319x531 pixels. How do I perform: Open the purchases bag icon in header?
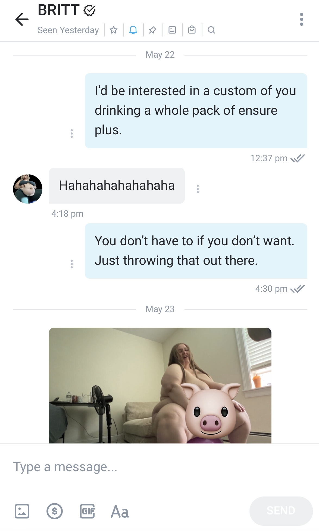tap(192, 30)
